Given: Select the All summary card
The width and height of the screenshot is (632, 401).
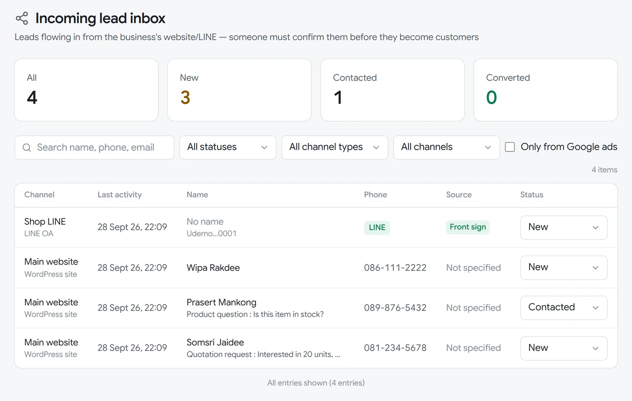Looking at the screenshot, I should tap(86, 90).
